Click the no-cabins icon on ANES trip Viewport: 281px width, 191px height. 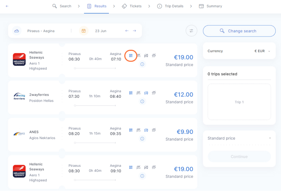click(x=138, y=130)
